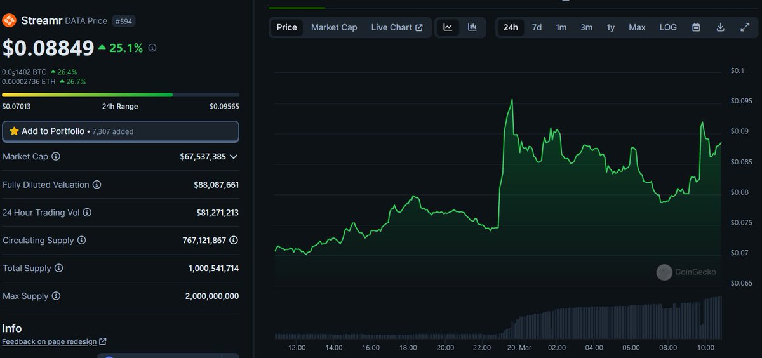The width and height of the screenshot is (762, 358).
Task: Open Total Supply info icon
Action: 58,268
